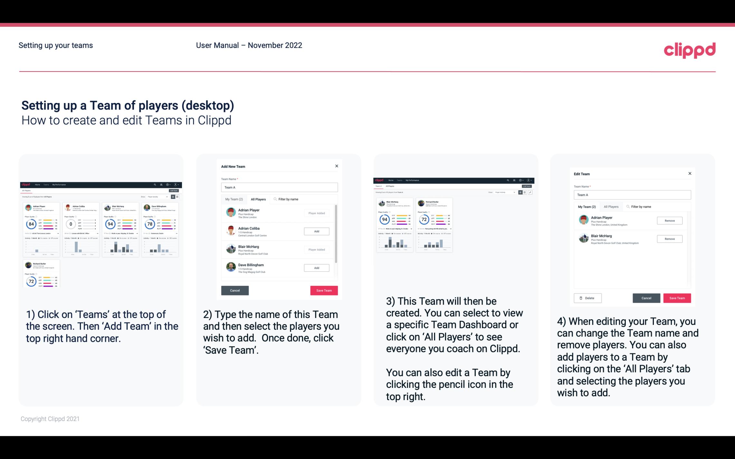Screen dimensions: 735x459
Task: Expand All Players list in Add New Team
Action: (258, 199)
